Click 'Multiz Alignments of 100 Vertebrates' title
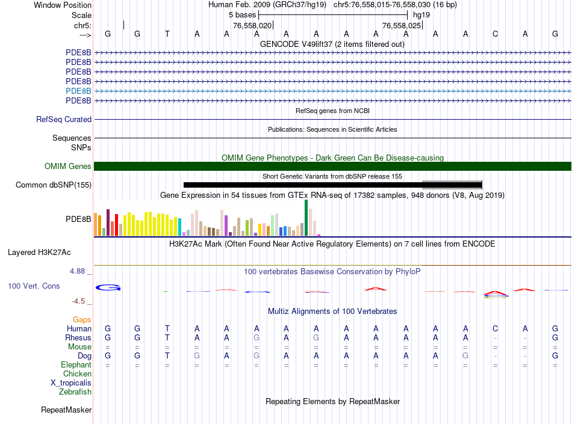This screenshot has width=572, height=424. pos(332,311)
